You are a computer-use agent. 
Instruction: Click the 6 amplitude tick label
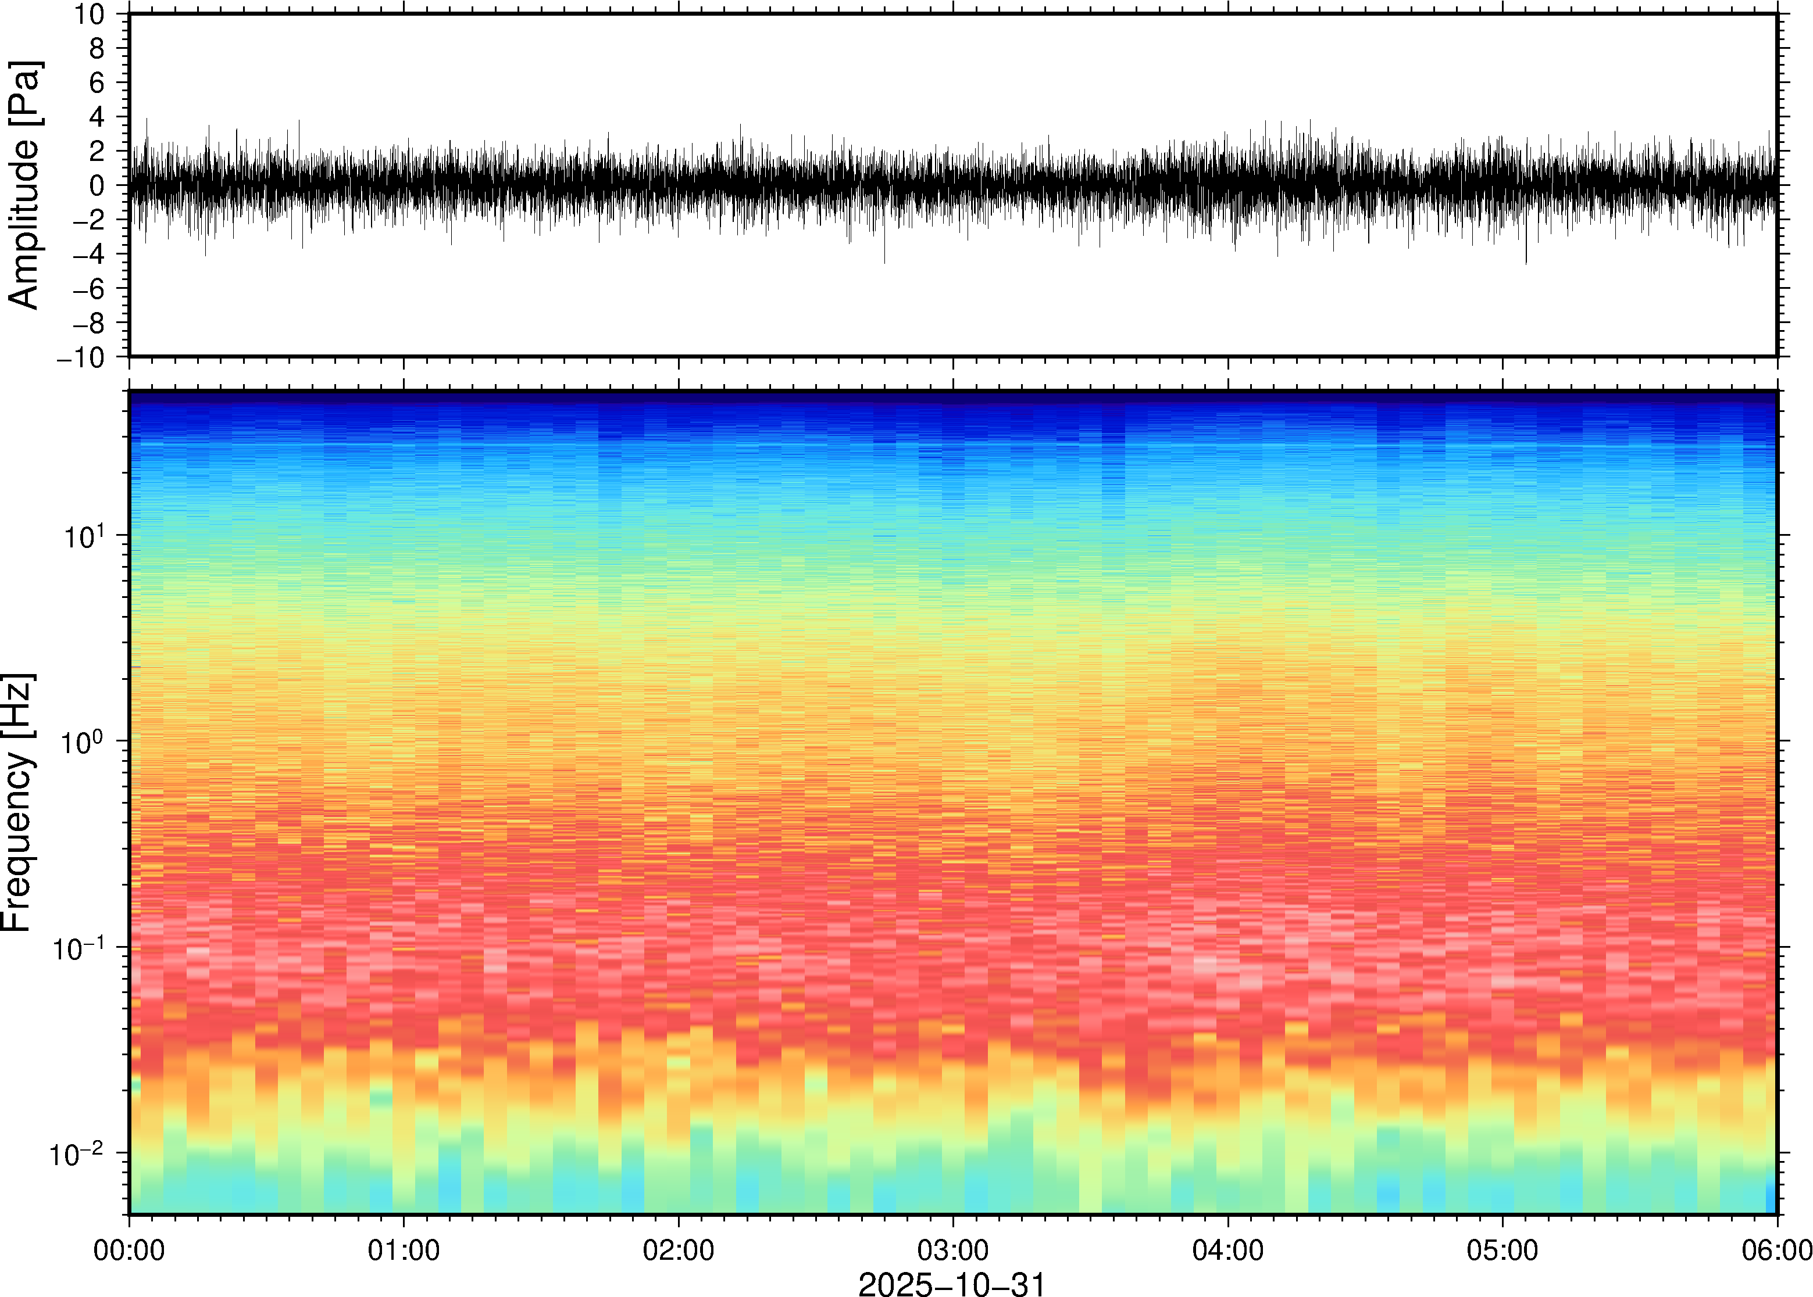98,83
